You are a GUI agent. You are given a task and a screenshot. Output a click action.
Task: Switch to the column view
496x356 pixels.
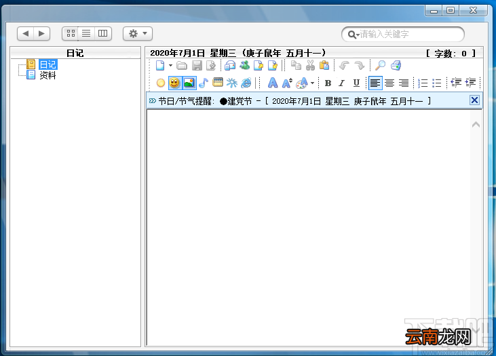point(103,33)
